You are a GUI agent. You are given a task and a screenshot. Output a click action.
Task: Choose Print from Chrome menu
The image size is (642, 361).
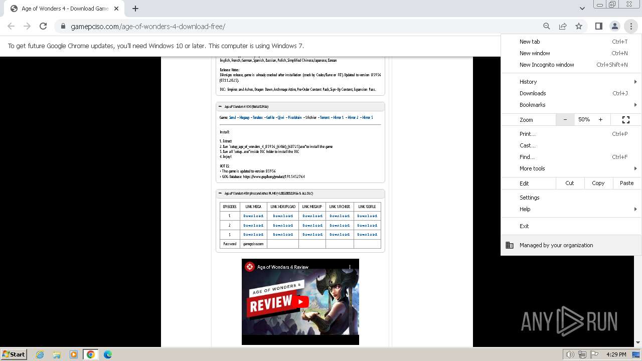pyautogui.click(x=571, y=134)
